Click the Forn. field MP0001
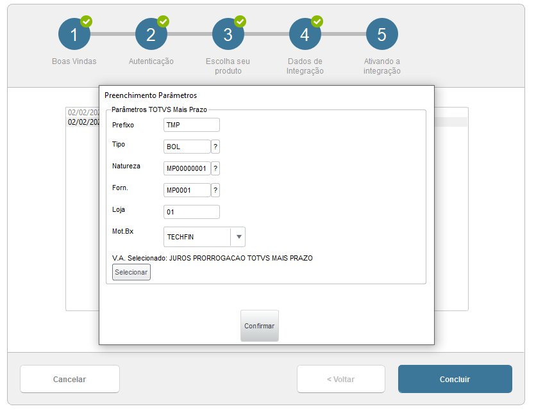This screenshot has width=536, height=418. (187, 190)
